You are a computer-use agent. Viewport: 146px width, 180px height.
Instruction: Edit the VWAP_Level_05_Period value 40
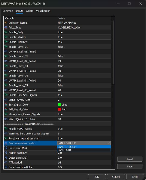[59, 90]
